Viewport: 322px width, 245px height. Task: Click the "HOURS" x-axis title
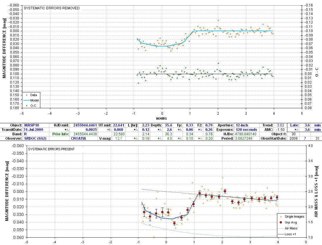pos(162,119)
